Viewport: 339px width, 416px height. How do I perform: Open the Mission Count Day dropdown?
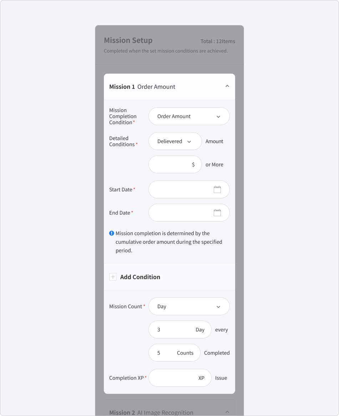click(x=189, y=306)
